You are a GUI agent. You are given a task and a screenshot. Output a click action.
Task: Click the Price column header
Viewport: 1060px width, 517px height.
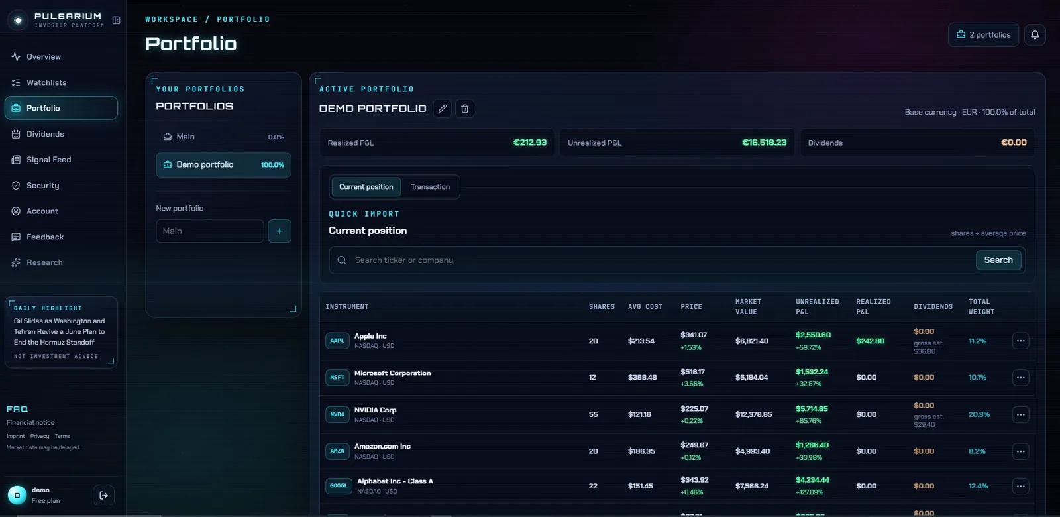coord(691,307)
